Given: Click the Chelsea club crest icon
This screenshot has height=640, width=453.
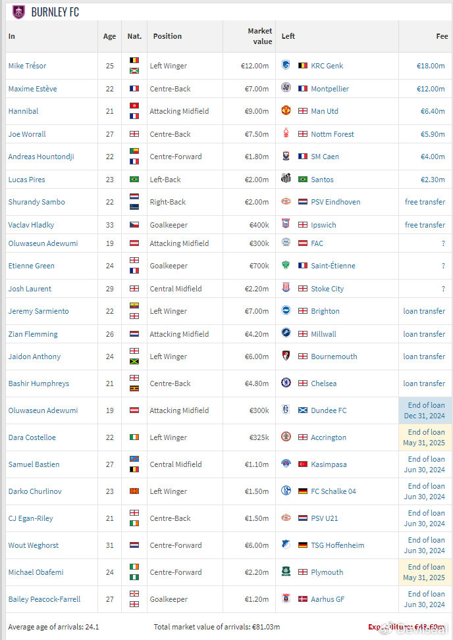Looking at the screenshot, I should click(x=286, y=383).
